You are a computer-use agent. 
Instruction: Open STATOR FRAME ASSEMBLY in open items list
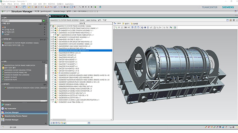pyautogui.click(x=21, y=43)
